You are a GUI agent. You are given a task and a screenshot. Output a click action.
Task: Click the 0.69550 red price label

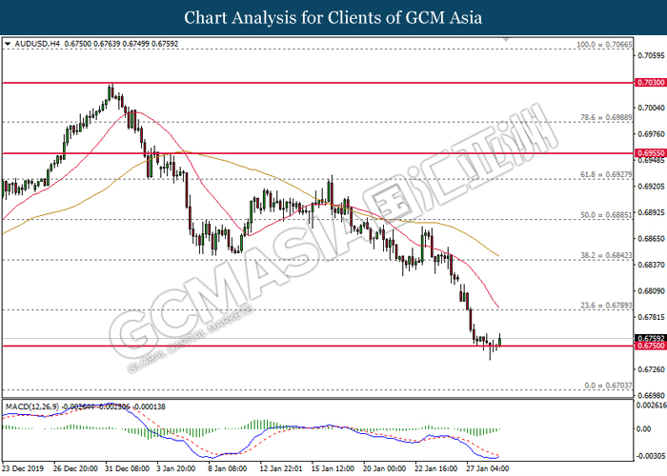651,153
